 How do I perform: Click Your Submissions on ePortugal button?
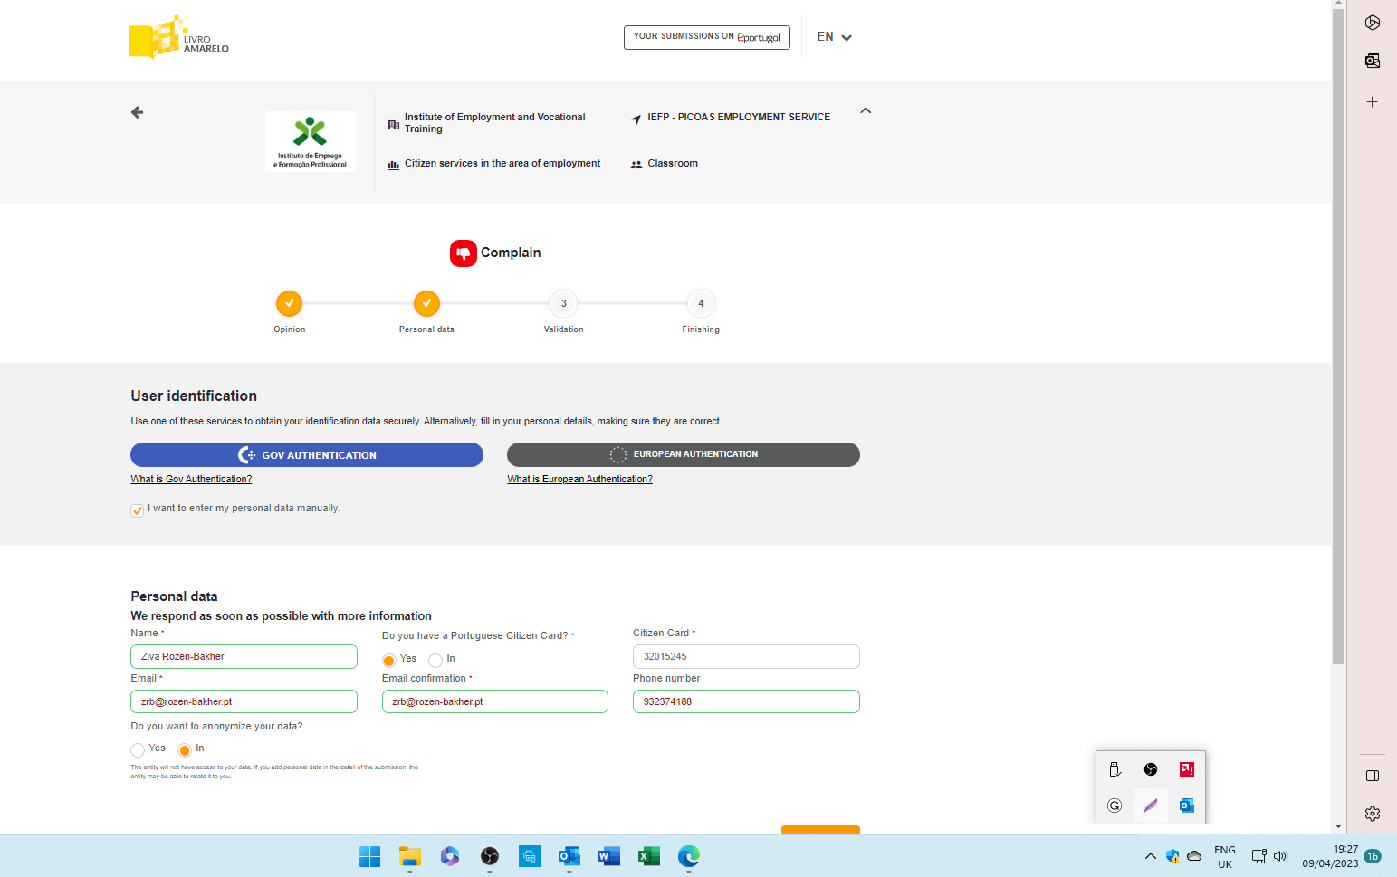(707, 37)
